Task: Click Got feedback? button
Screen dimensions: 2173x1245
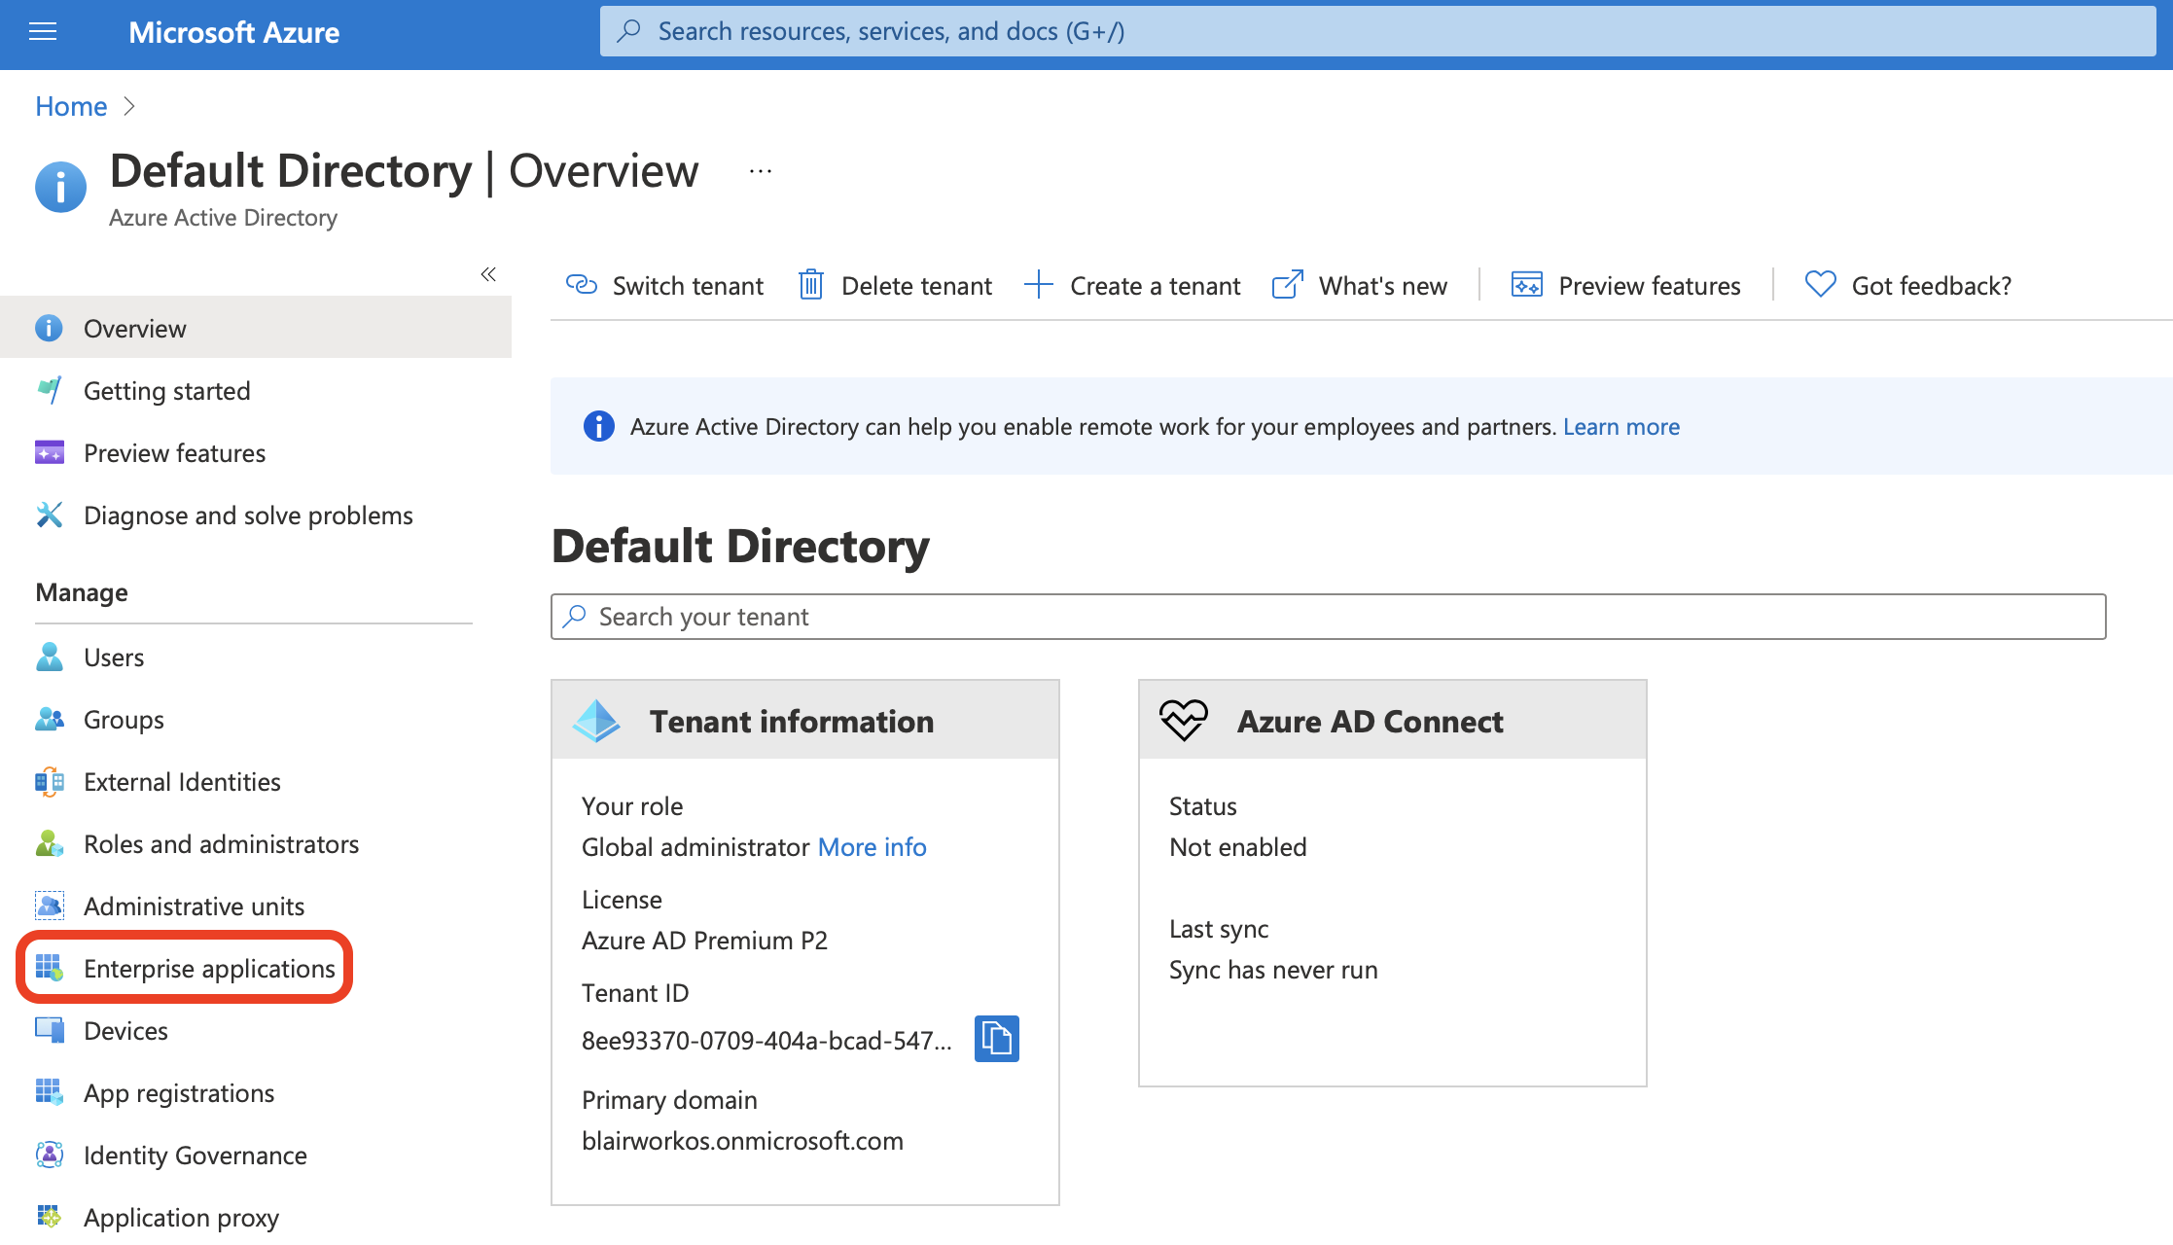Action: (1908, 285)
